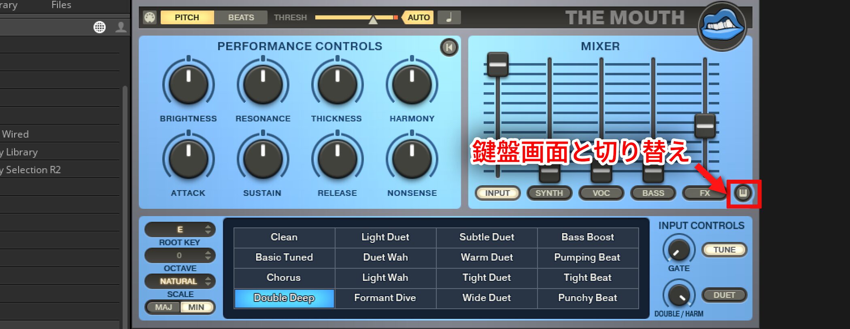Click the BRIGHTNESS knob
Screen dimensions: 850x329
[x=188, y=84]
